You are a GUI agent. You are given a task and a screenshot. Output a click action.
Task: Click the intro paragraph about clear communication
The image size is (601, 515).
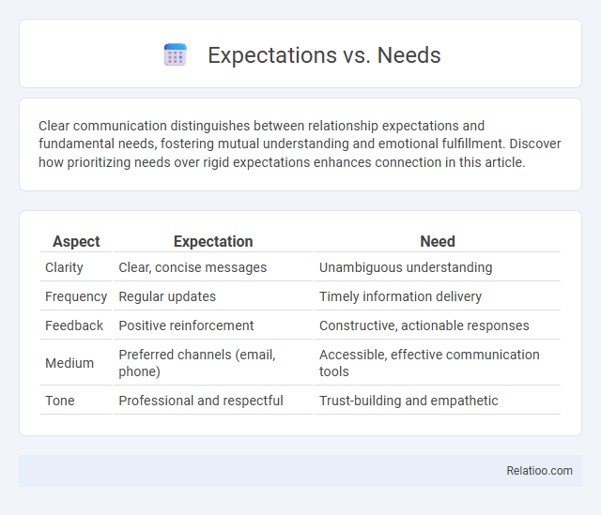tap(300, 144)
